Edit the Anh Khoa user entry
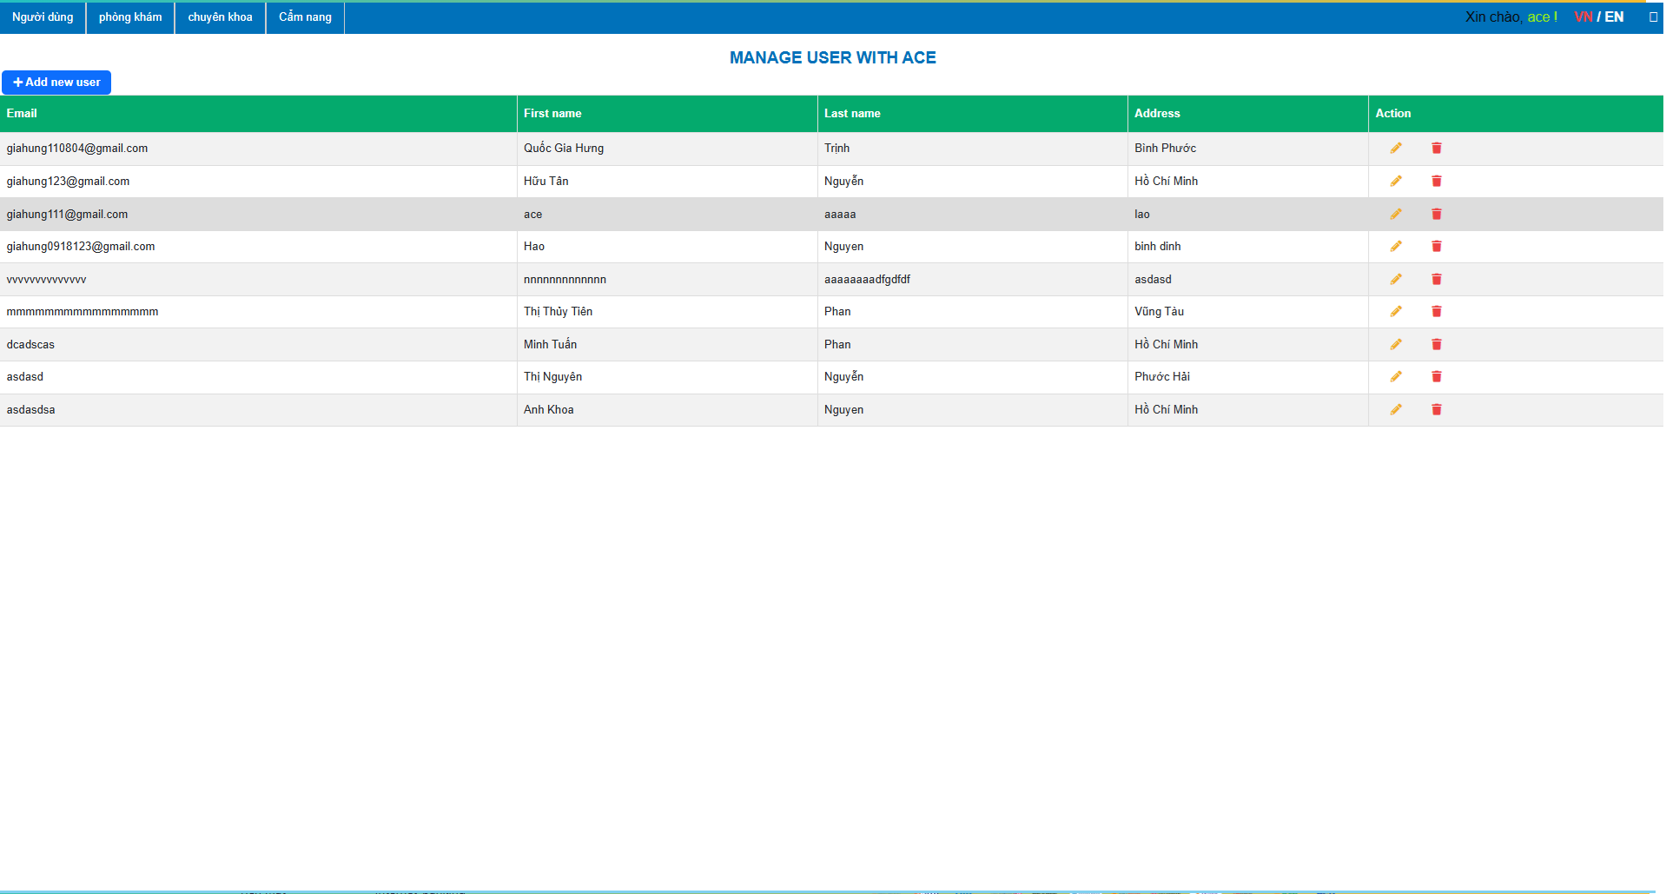The width and height of the screenshot is (1666, 894). [1395, 409]
